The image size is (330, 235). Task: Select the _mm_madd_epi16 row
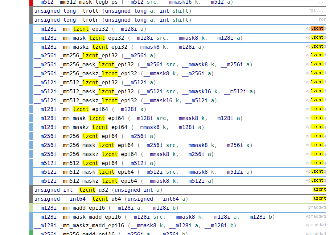coord(178,208)
